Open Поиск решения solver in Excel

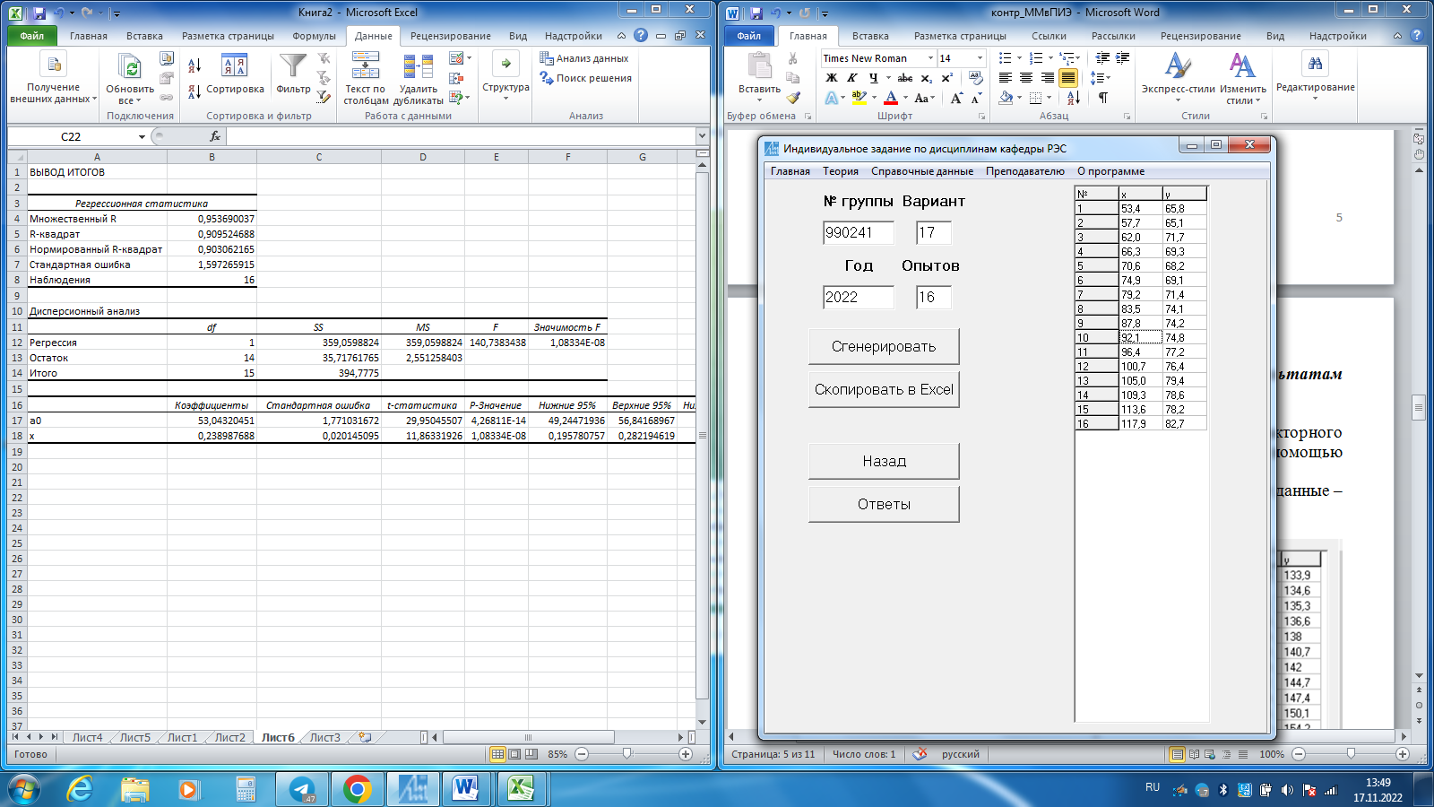tap(585, 78)
